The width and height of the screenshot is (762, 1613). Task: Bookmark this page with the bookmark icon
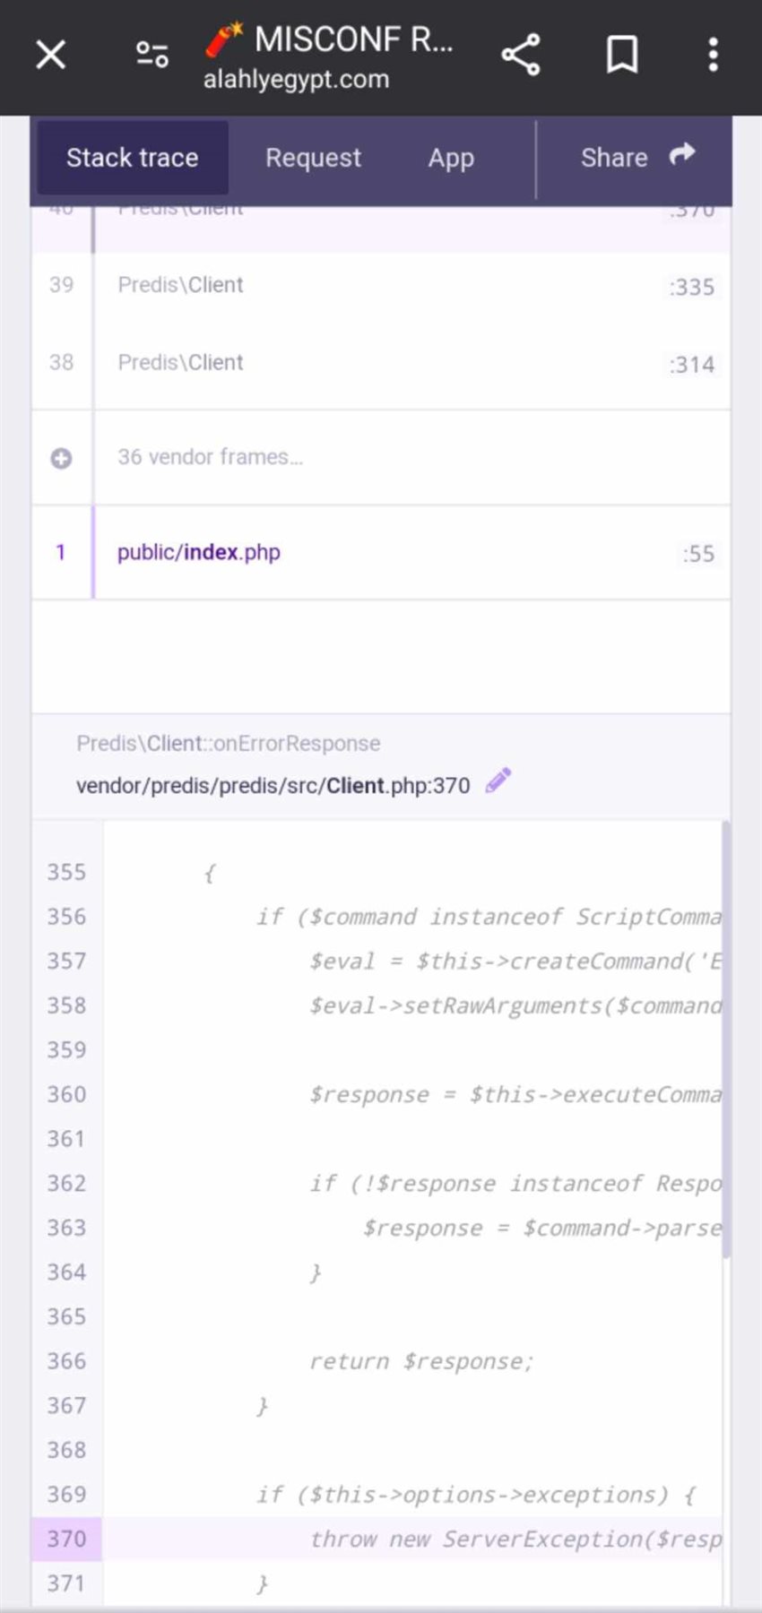[x=621, y=56]
